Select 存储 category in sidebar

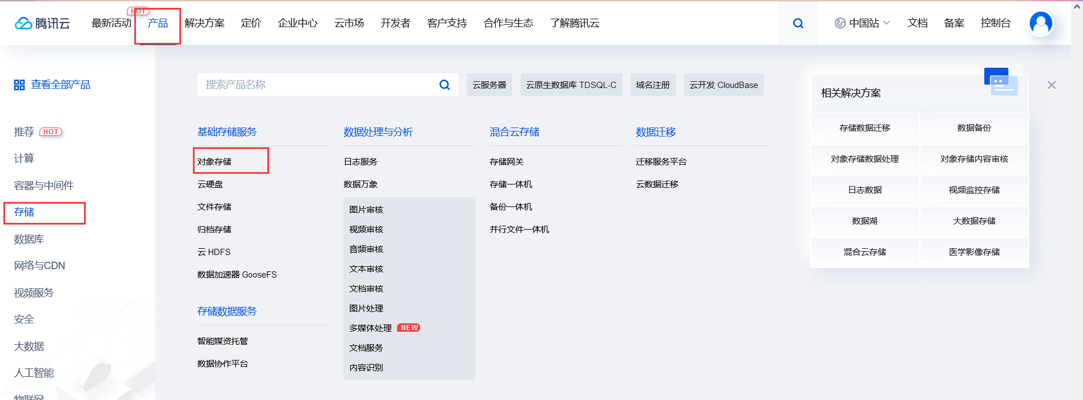tap(24, 212)
